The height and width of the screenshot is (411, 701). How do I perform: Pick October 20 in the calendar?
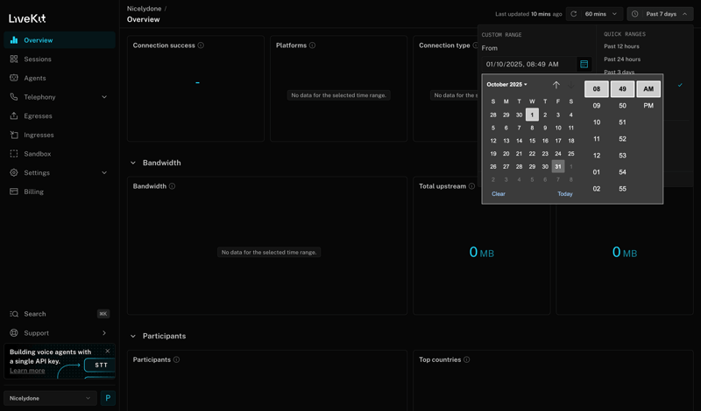506,154
